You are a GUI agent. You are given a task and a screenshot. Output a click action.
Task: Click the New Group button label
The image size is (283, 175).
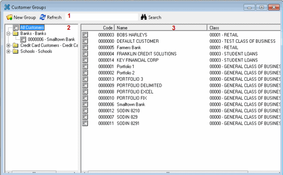[x=25, y=17]
